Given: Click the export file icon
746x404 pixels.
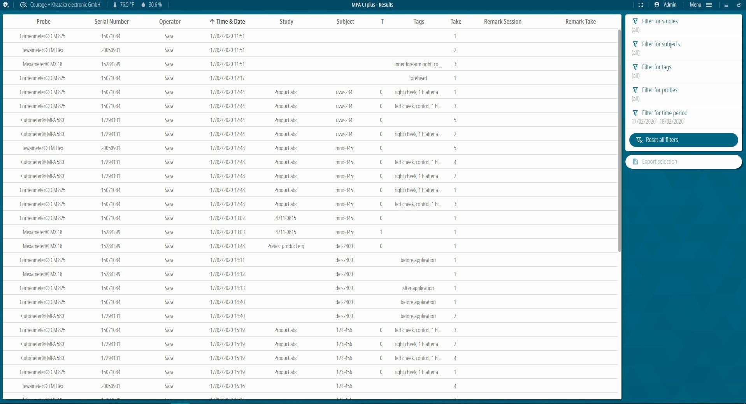Looking at the screenshot, I should 635,161.
